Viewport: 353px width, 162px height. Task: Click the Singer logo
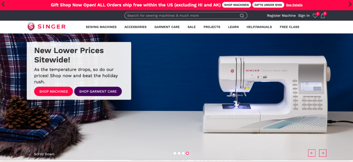click(x=47, y=27)
